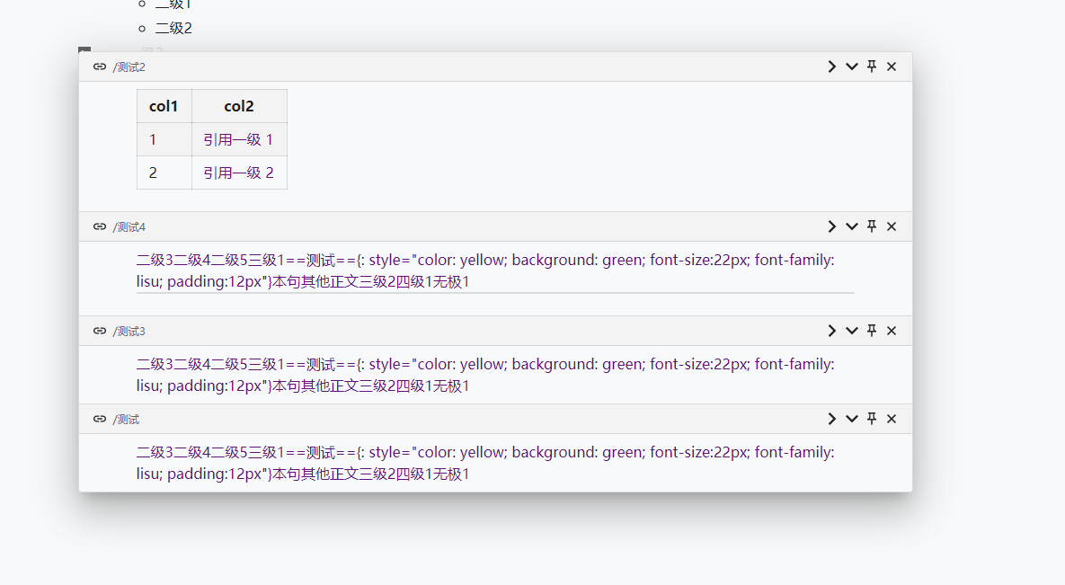Close the /测试2 panel
The image size is (1065, 585).
(892, 66)
